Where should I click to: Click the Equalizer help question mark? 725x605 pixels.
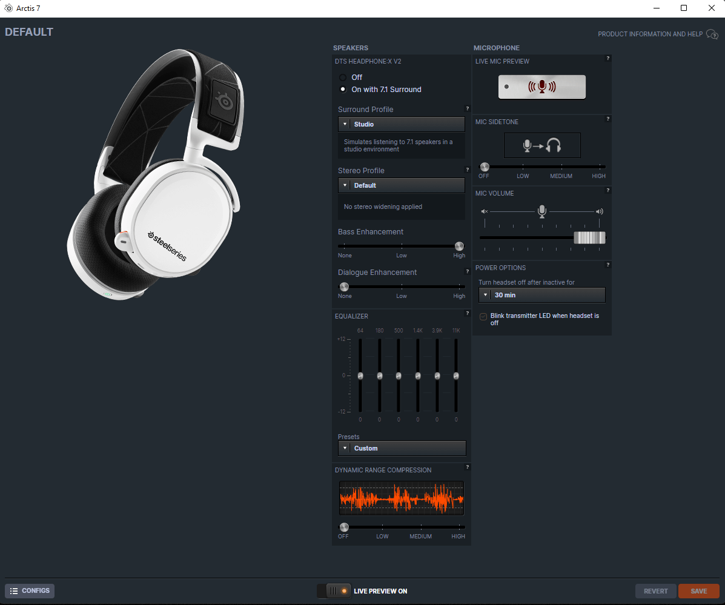coord(468,313)
